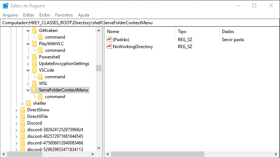Click the folder icon of command under VSCode
The width and height of the screenshot is (280, 158).
(x=40, y=77)
